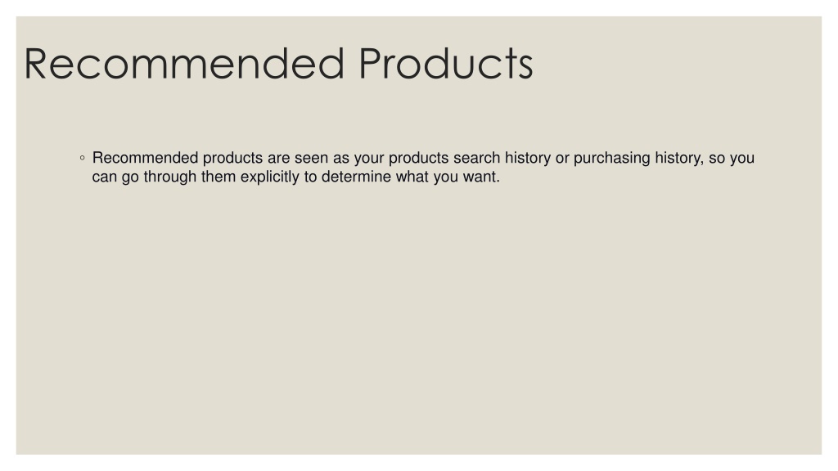Click the word 'explicitly' in the second line
838x471 pixels.
coord(270,177)
